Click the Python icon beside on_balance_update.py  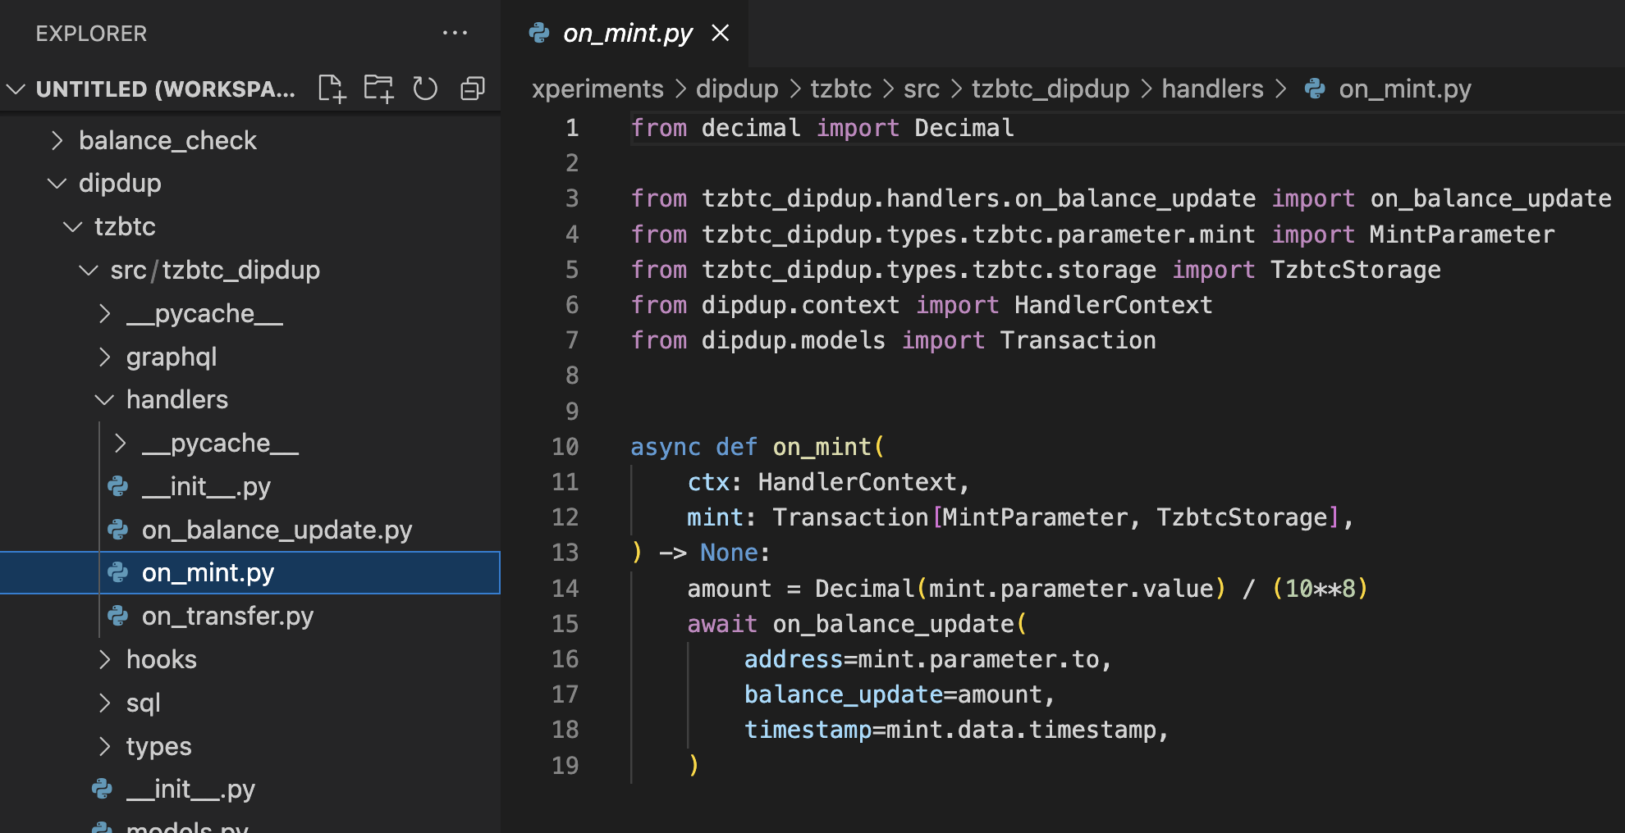(x=118, y=530)
